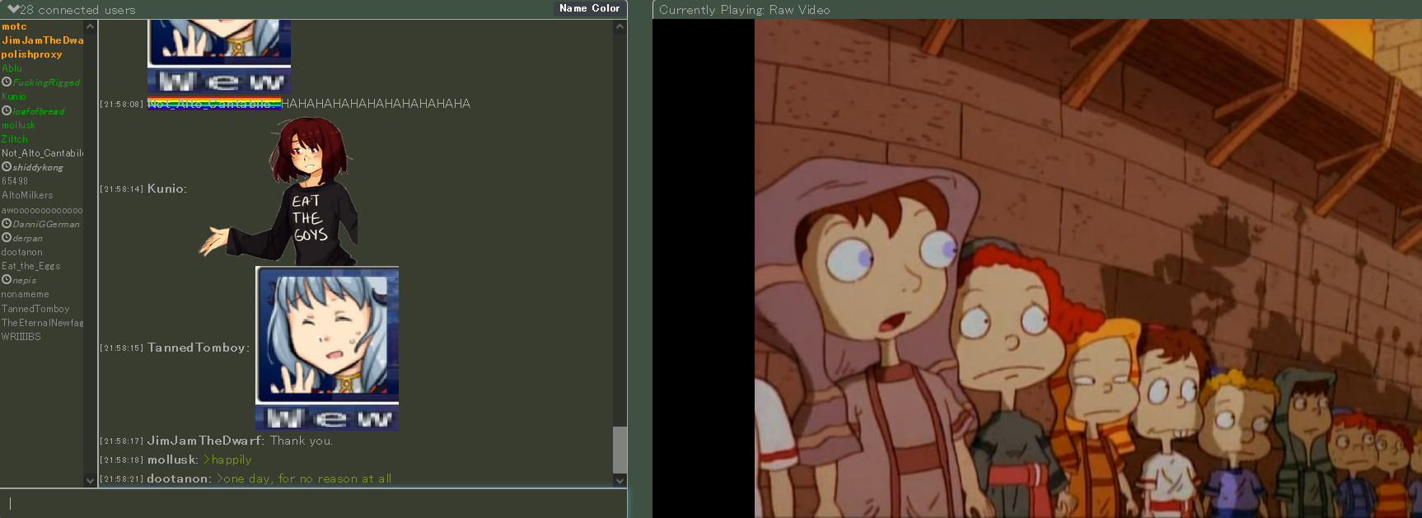Click the 21:58:17 chat timestamp
The height and width of the screenshot is (518, 1422).
122,441
